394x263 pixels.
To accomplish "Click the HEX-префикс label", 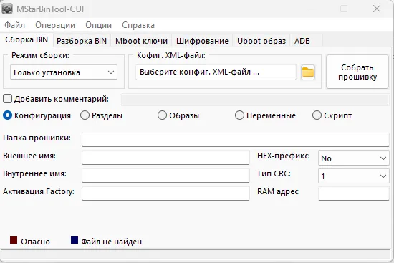I will (284, 156).
